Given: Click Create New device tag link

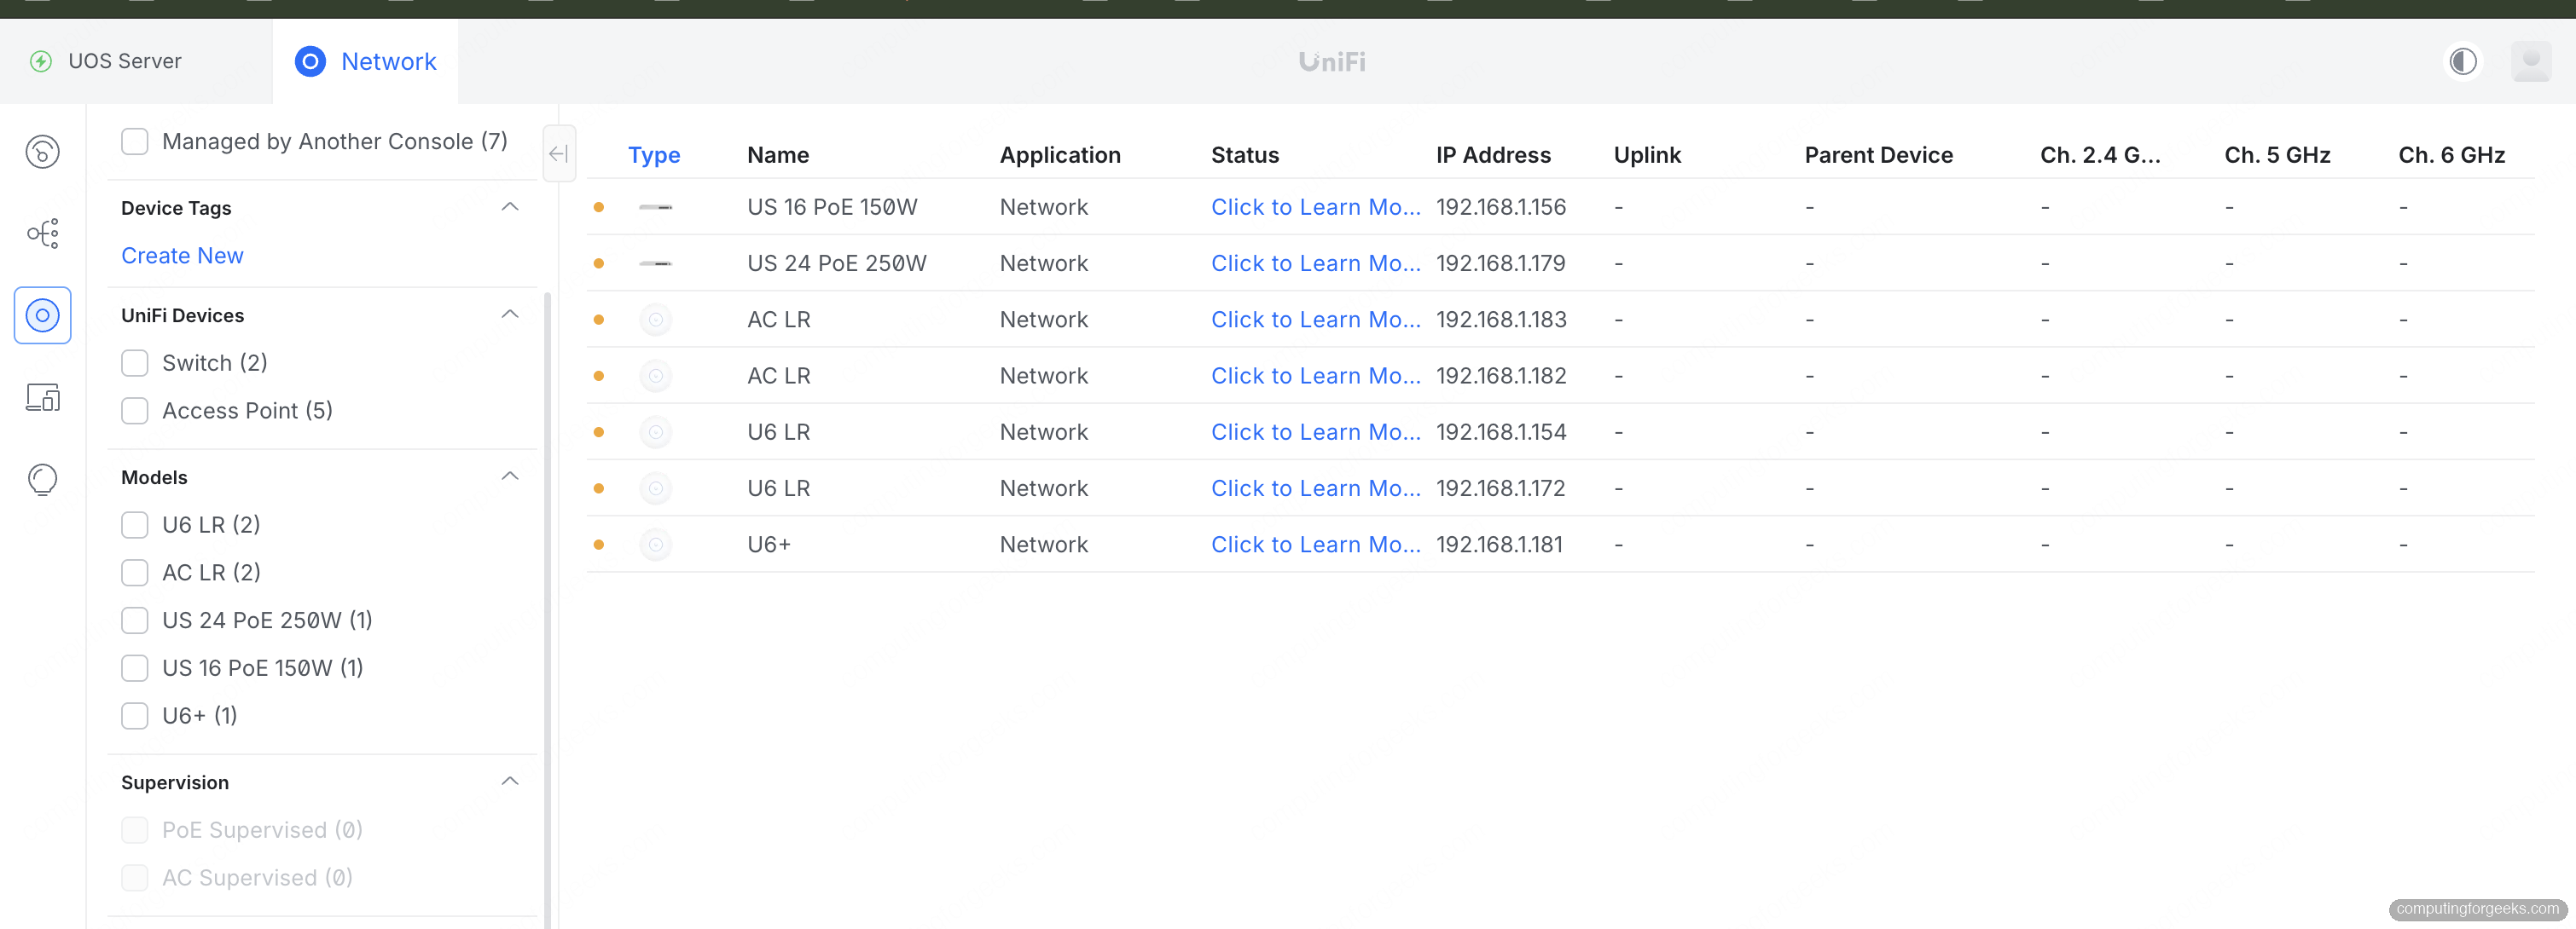Looking at the screenshot, I should click(x=182, y=256).
